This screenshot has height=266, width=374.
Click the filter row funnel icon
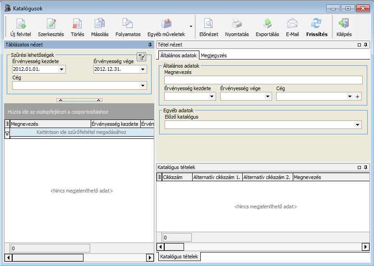pos(7,133)
